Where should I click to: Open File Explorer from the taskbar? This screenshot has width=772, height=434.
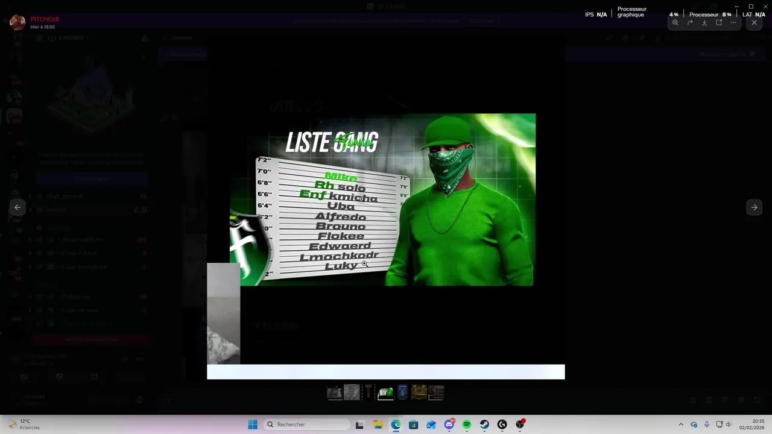point(378,424)
